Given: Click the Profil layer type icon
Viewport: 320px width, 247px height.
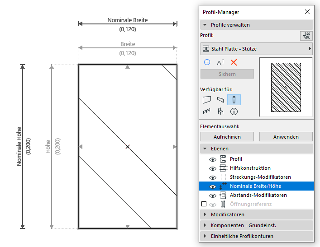Looking at the screenshot, I should click(223, 159).
